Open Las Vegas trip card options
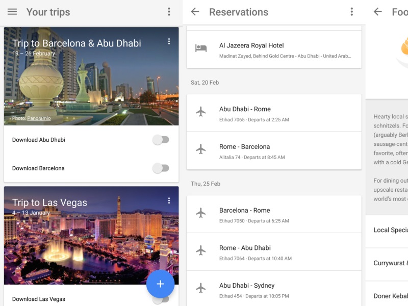 pos(169,201)
